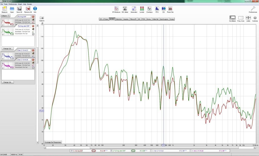Open the SPL Meter tool
259x156 pixels.
(125, 9)
